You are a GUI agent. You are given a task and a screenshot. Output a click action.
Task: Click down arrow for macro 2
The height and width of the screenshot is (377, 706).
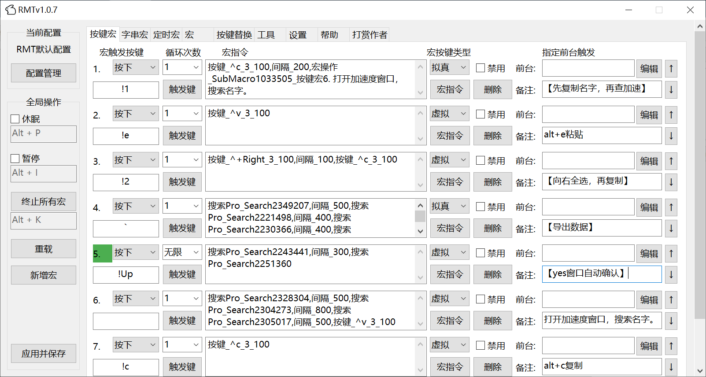pyautogui.click(x=671, y=136)
